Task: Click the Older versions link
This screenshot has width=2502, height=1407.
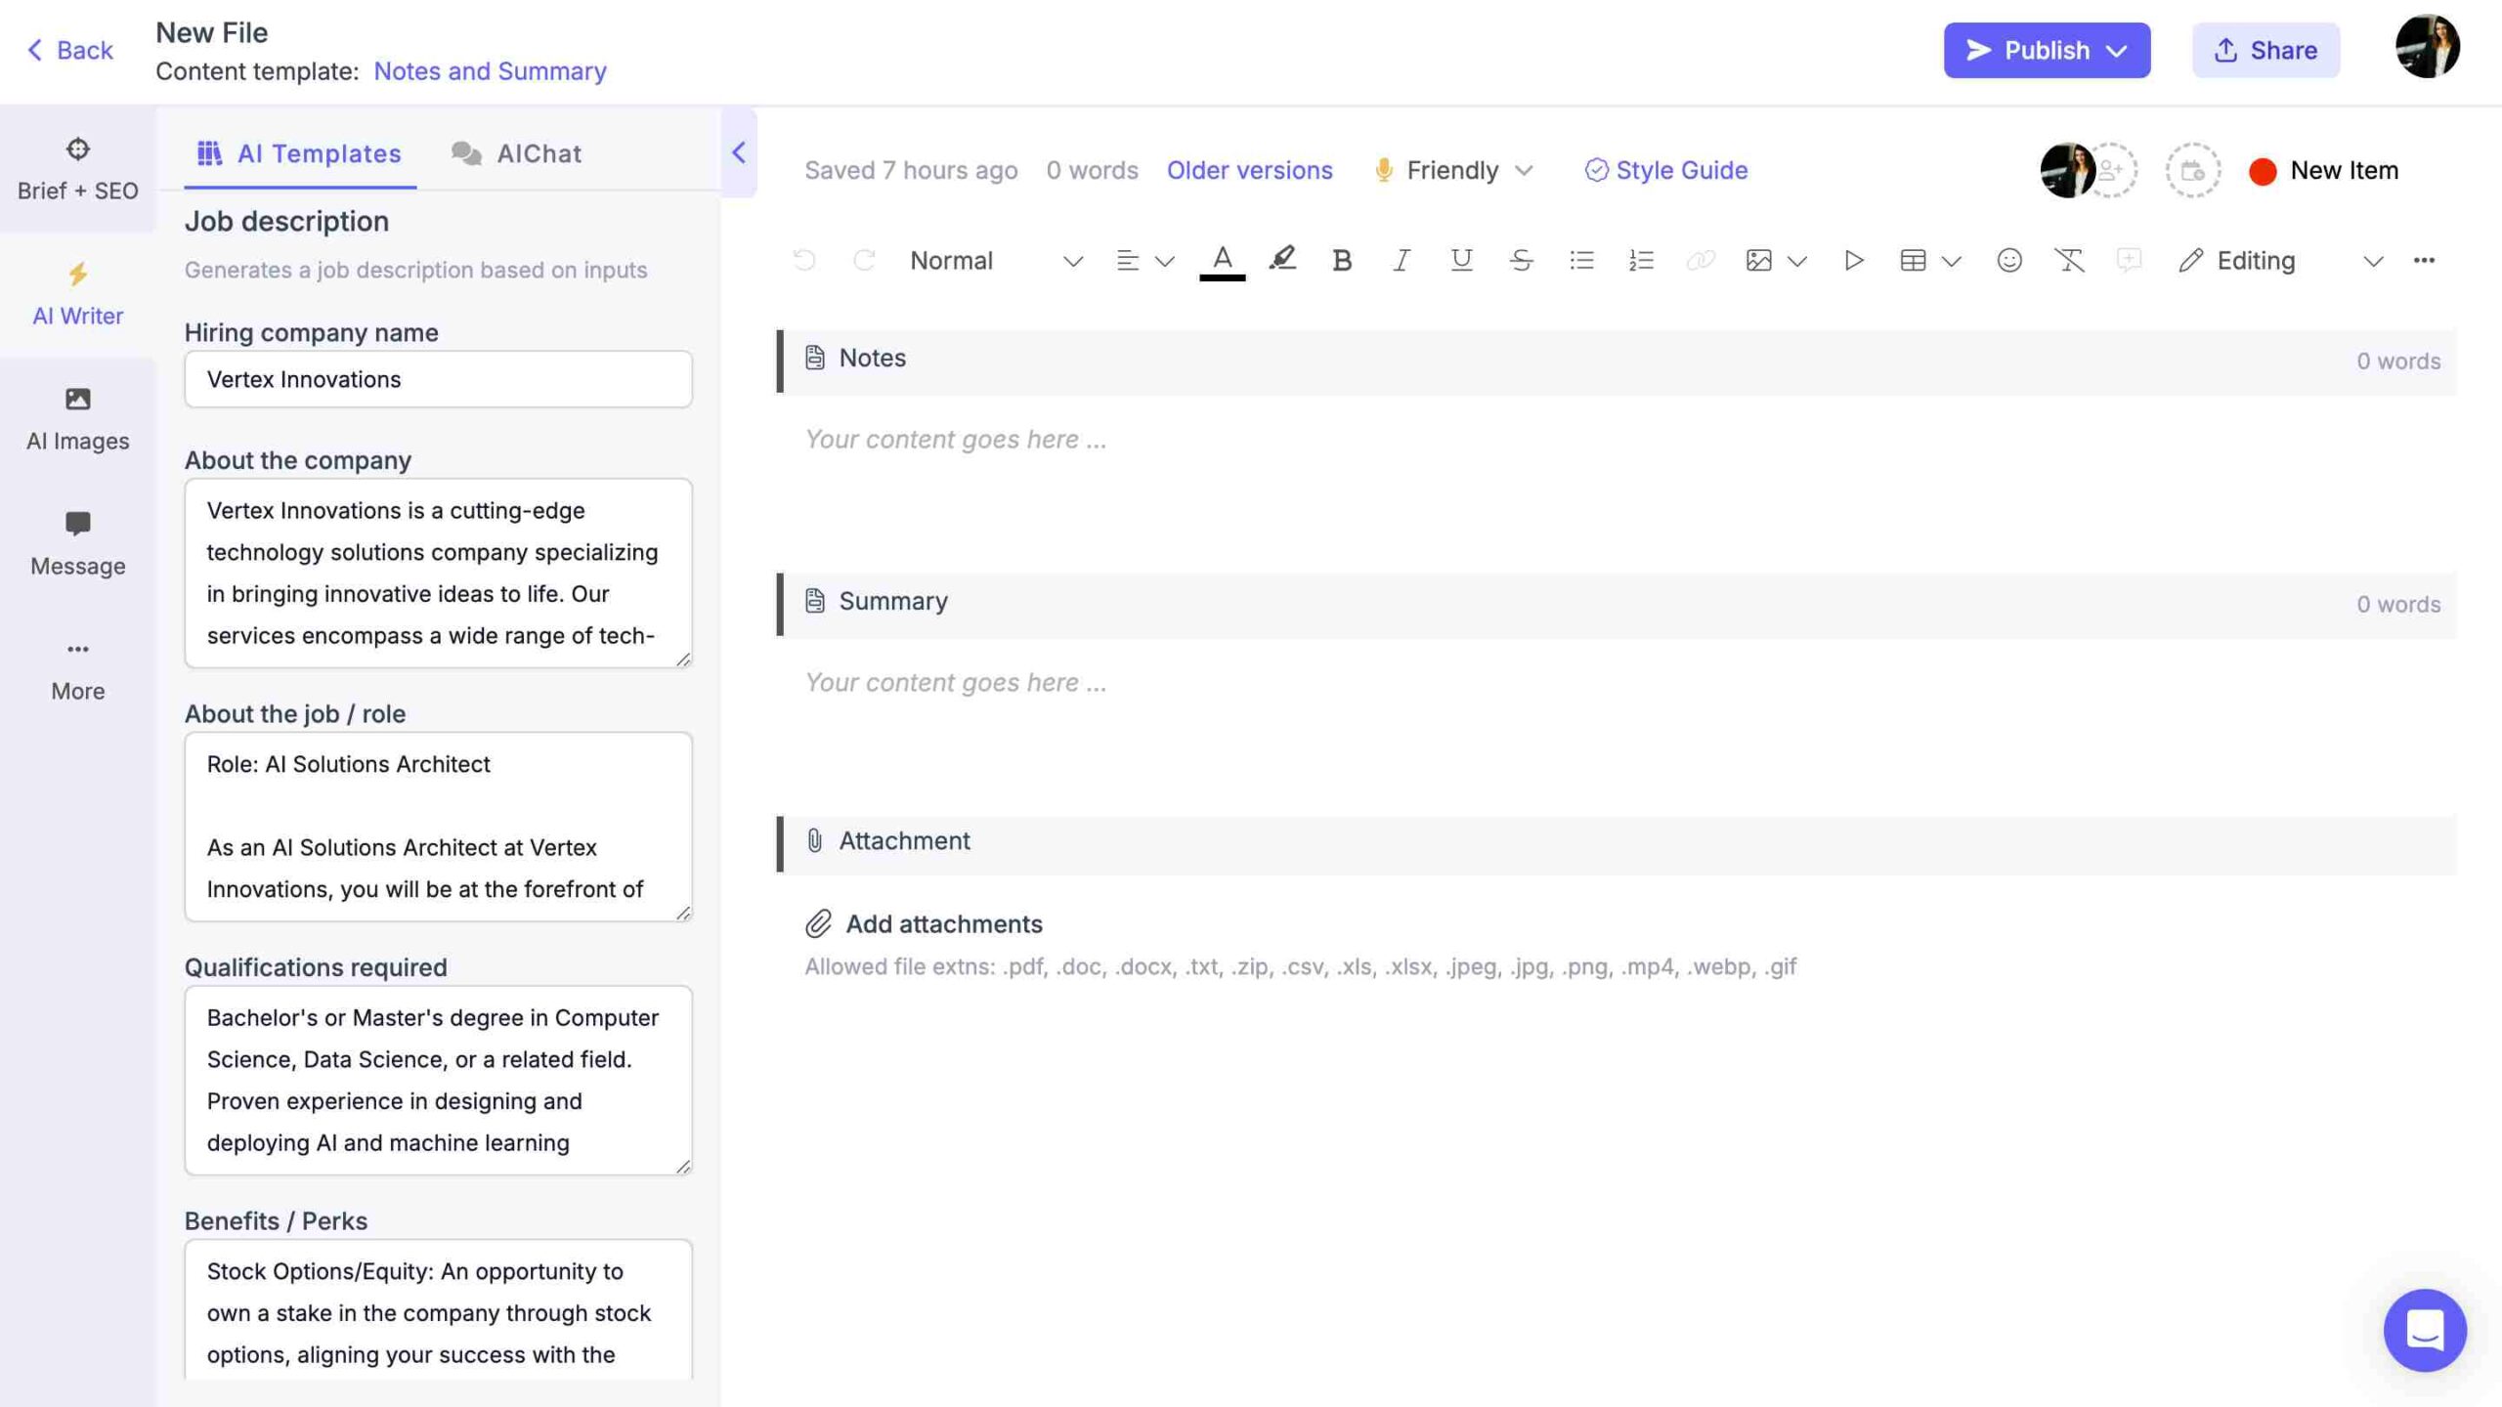Action: pos(1249,170)
